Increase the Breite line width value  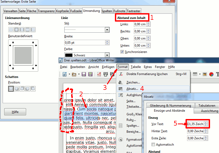(107, 41)
